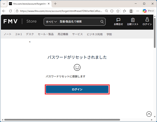Open the tab actions dropdown arrow
The height and width of the screenshot is (122, 157).
tap(4, 4)
